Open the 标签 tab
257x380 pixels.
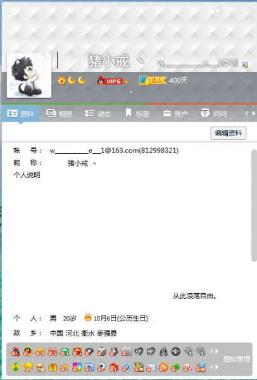(x=137, y=113)
